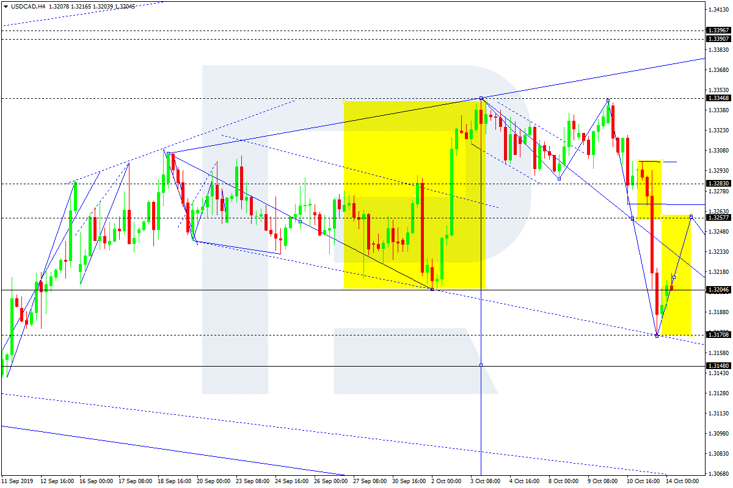Select the small yellow projection rectangle
Screen dimensions: 733x488
point(678,274)
